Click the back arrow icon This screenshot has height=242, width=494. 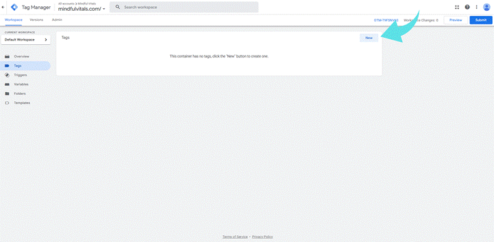(3, 7)
